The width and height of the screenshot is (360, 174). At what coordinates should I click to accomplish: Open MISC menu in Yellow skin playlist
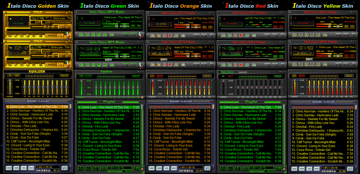click(x=317, y=168)
